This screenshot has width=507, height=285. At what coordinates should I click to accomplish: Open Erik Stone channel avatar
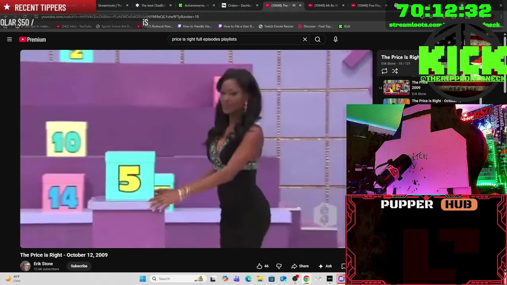tap(25, 266)
